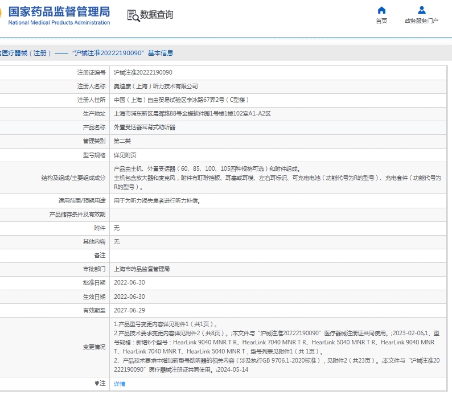Click the 首页 home icon
The height and width of the screenshot is (395, 452).
(x=381, y=10)
